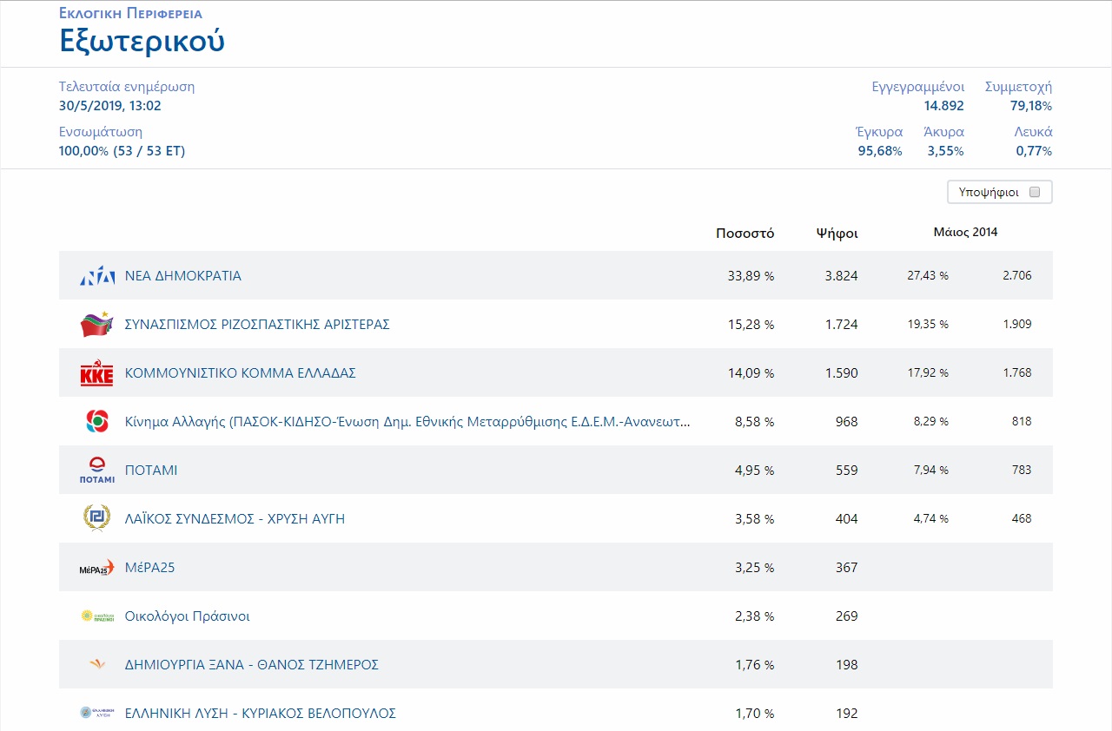Click the Χρυσή Αυγή wreath logo
Viewport: 1112px width, 731px height.
[96, 518]
